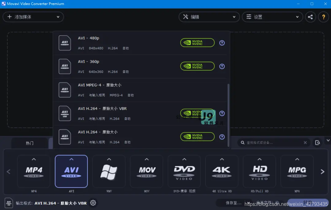
Task: Open info icon for AVI - 360p preset
Action: (x=222, y=66)
